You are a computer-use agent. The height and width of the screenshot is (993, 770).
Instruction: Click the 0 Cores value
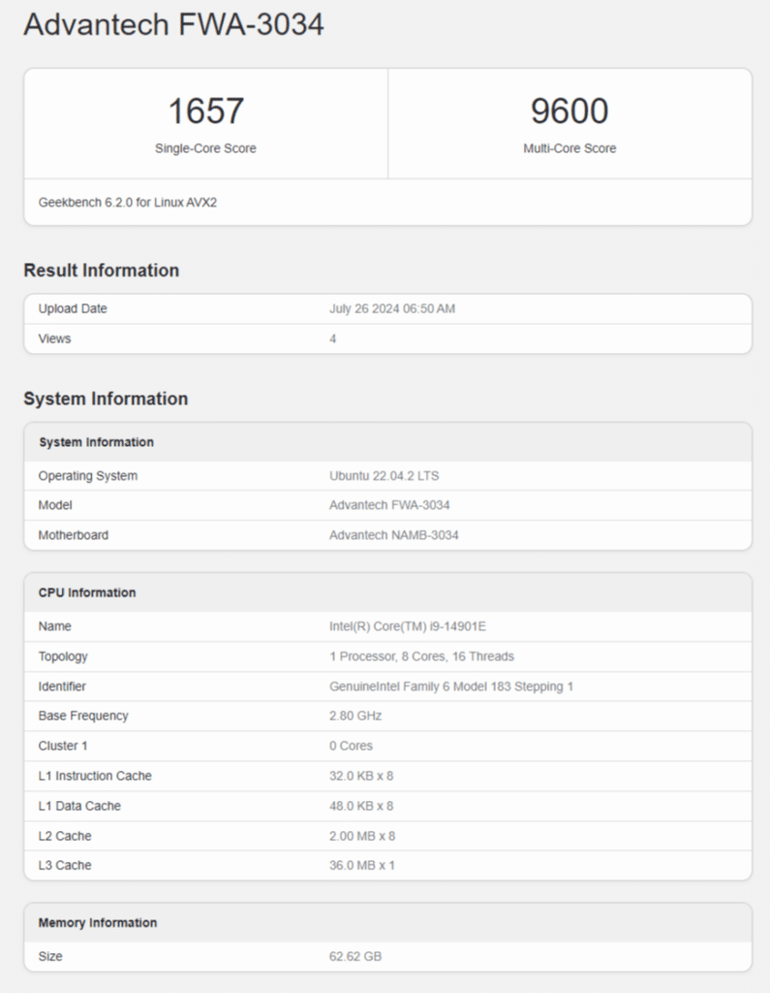point(352,746)
